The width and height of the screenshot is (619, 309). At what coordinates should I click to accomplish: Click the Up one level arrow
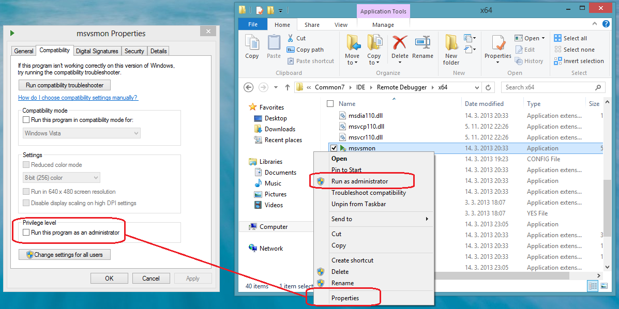tap(288, 87)
